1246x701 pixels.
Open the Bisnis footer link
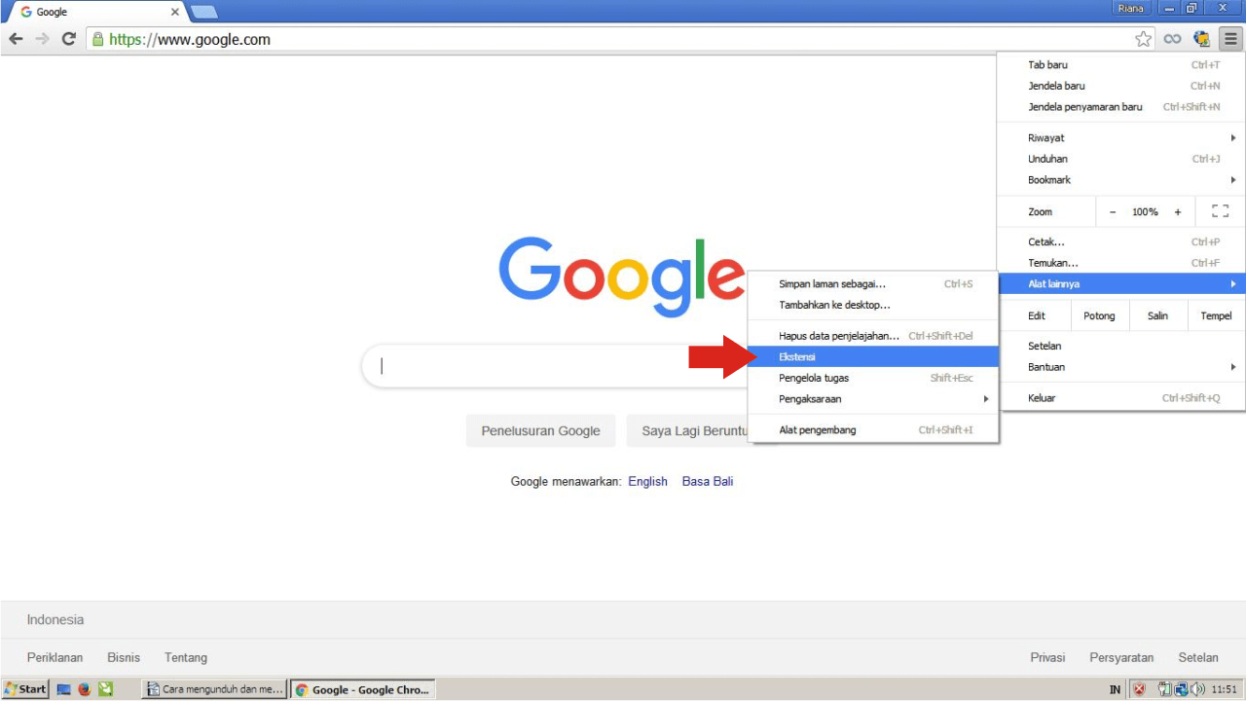(124, 657)
